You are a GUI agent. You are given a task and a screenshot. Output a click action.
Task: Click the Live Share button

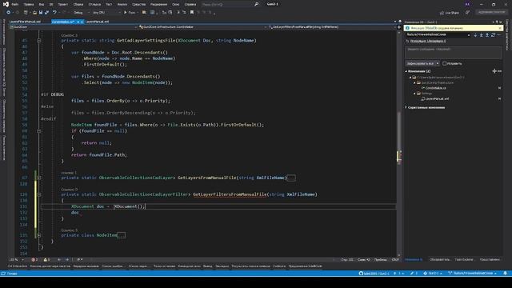coord(450,13)
